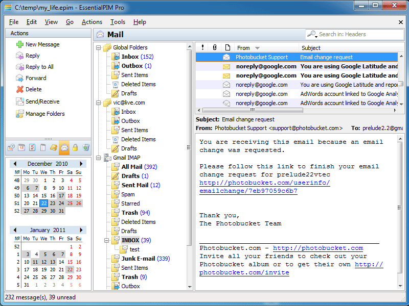This screenshot has height=306, width=409.
Task: Follow the photobucket.com/userinfo emailchange link
Action: point(264,187)
